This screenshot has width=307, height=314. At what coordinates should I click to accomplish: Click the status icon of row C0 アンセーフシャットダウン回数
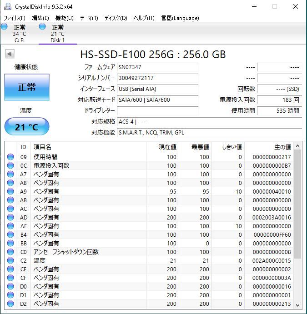[10, 252]
